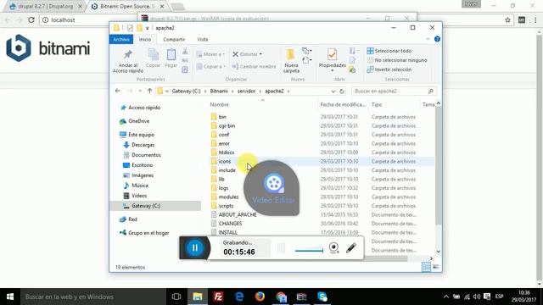
Task: Open recent locations dropdown arrow
Action: 140,91
